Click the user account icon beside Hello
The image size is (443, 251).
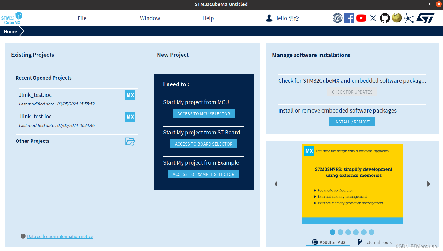pos(269,18)
